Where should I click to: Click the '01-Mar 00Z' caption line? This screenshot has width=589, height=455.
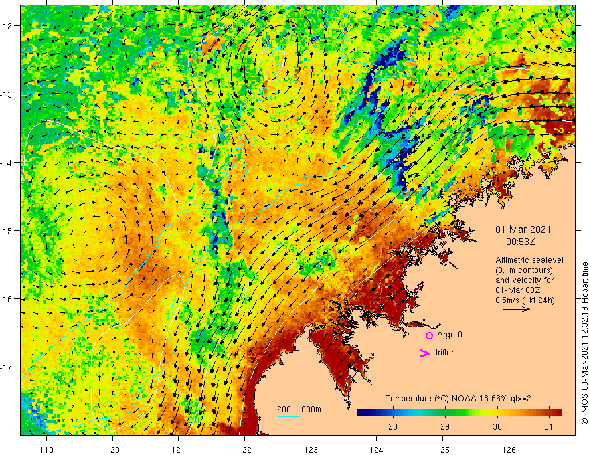click(517, 290)
